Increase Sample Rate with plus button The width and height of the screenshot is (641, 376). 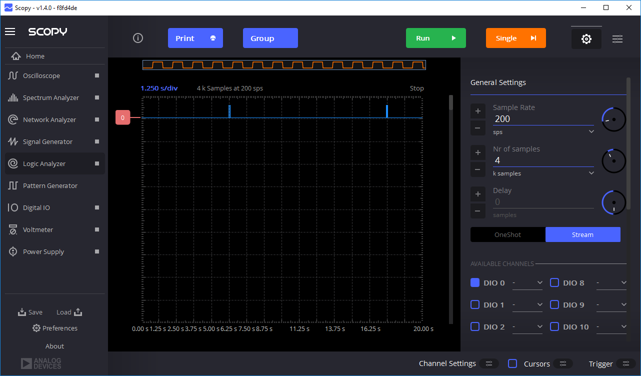point(477,111)
